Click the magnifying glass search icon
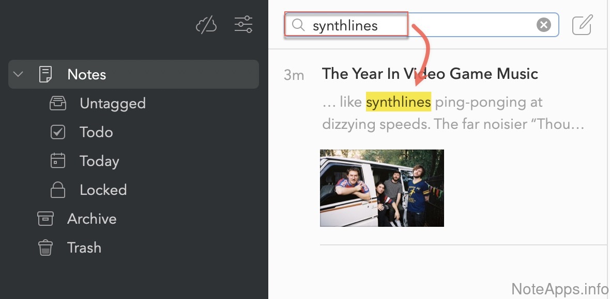610x299 pixels. pos(298,25)
